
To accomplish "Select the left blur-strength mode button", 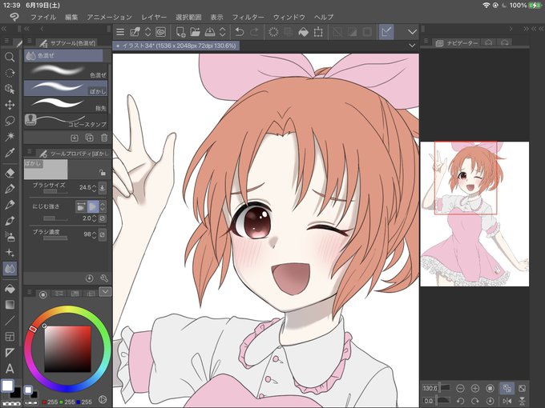I will click(x=81, y=206).
